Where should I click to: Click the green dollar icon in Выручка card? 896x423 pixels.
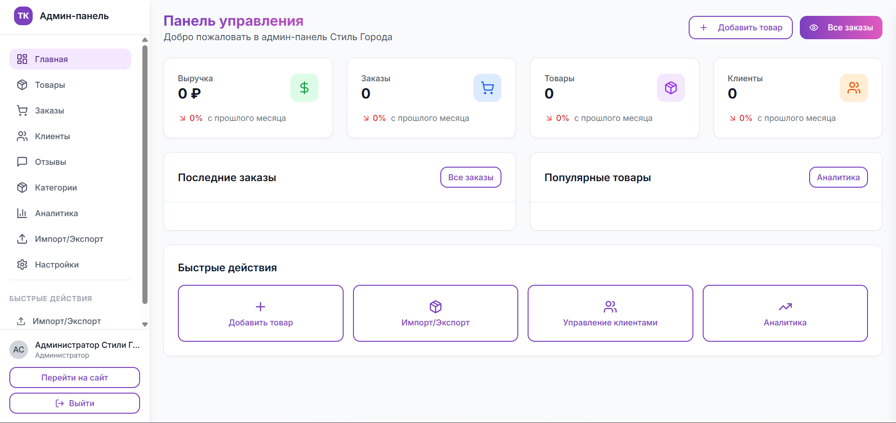(x=304, y=88)
